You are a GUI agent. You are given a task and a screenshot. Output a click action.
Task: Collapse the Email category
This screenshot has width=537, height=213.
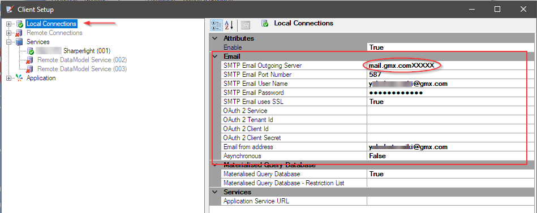tap(215, 56)
